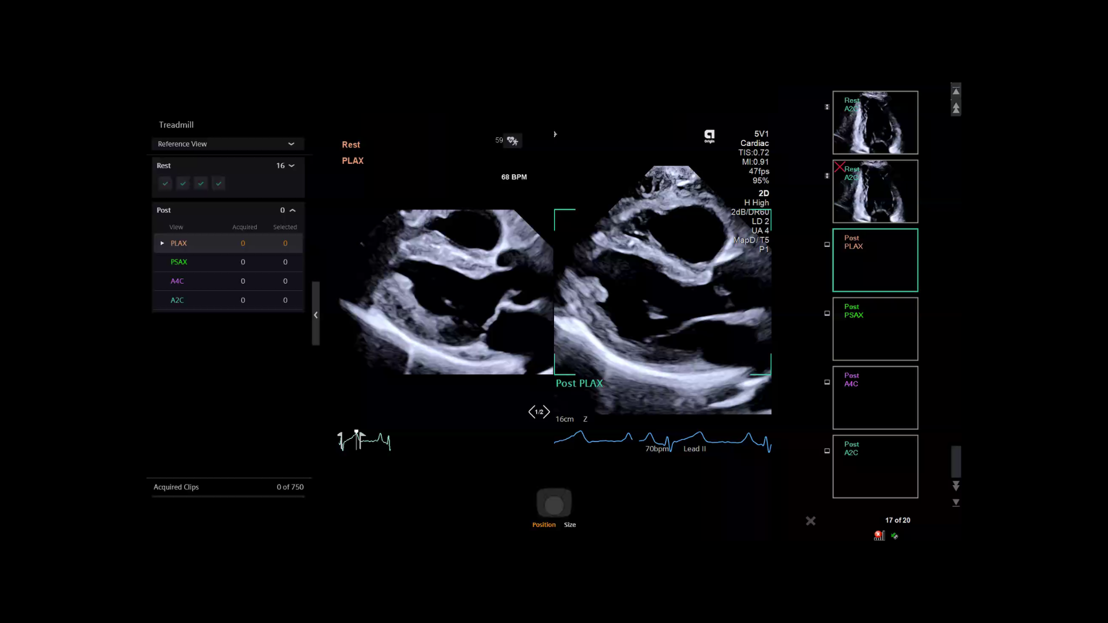Viewport: 1108px width, 623px height.
Task: Click the Position trackball button
Action: (545, 524)
